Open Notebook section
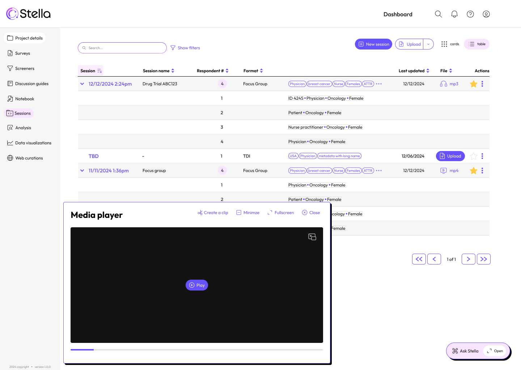521x370 pixels. (21, 99)
